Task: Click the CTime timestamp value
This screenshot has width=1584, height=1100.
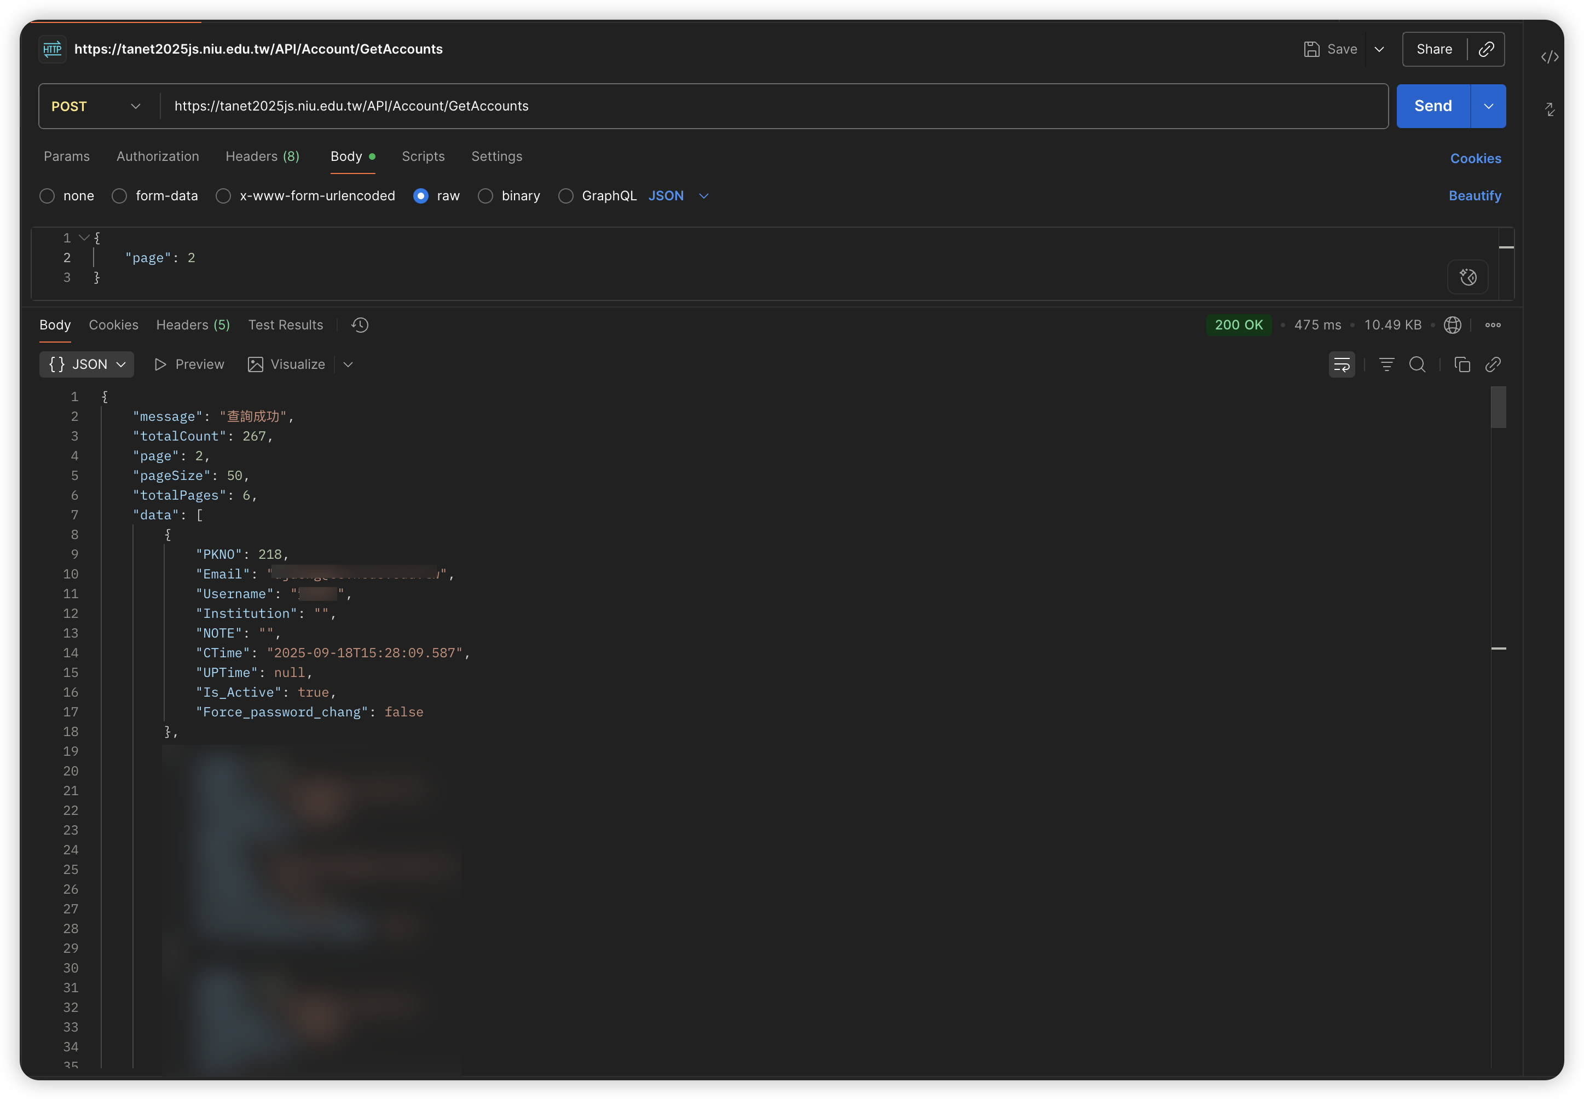Action: click(365, 653)
